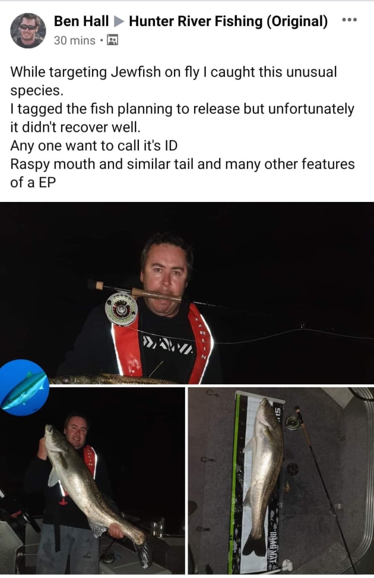Screen dimensions: 374x578
Task: Click the 'Any one want to call it's ID' line
Action: tap(94, 146)
